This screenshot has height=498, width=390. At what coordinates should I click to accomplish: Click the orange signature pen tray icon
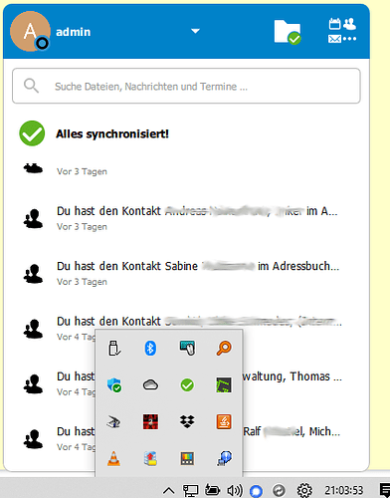coord(224,422)
